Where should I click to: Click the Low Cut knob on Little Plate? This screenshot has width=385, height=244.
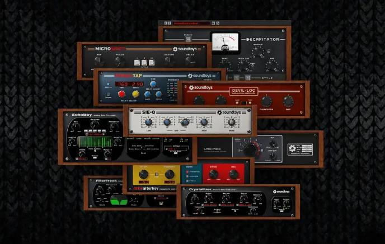coord(273,156)
